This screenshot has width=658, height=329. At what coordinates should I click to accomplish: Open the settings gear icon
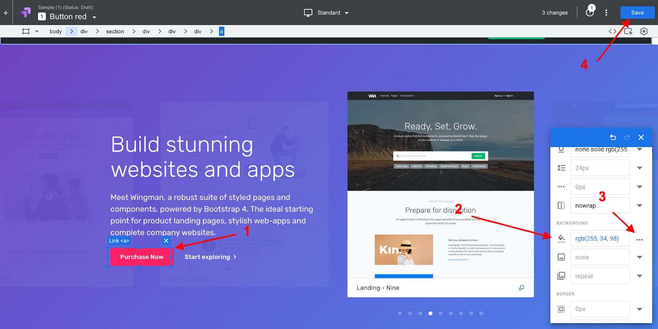click(x=644, y=31)
